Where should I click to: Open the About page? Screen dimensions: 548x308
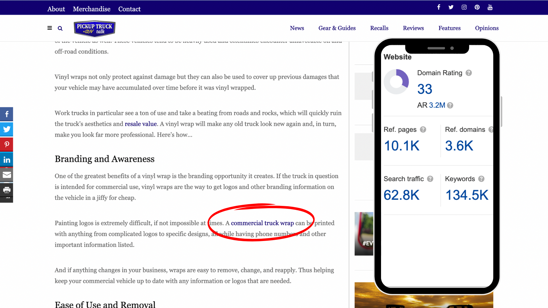[56, 9]
